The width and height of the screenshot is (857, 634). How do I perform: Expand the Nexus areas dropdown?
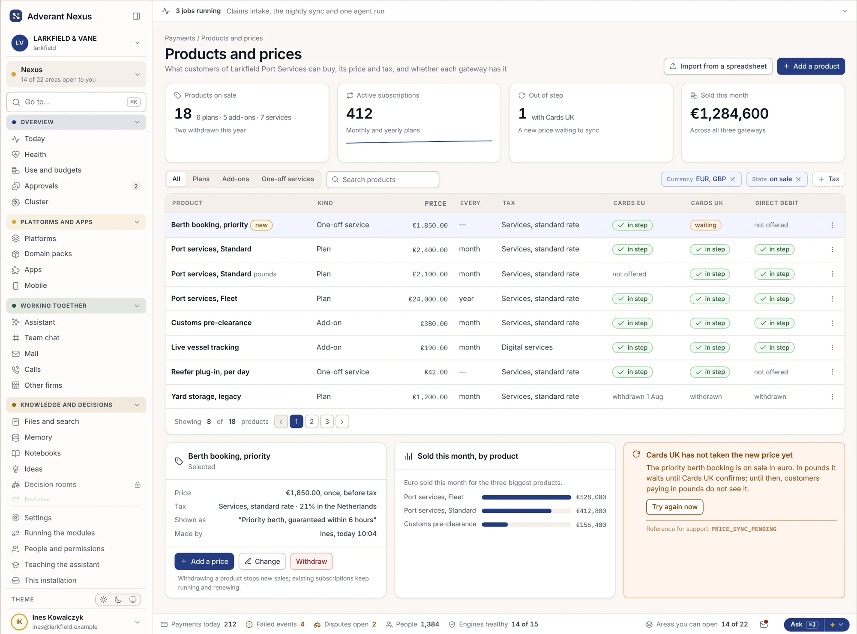click(x=76, y=74)
